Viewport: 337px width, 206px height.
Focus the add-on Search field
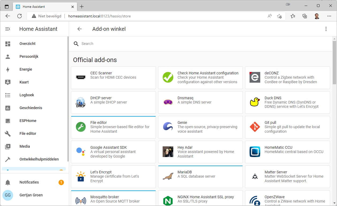pyautogui.click(x=201, y=44)
